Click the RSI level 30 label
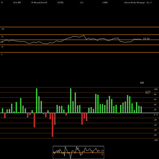Viewport: 159px width, 159px height. [x=2, y=47]
